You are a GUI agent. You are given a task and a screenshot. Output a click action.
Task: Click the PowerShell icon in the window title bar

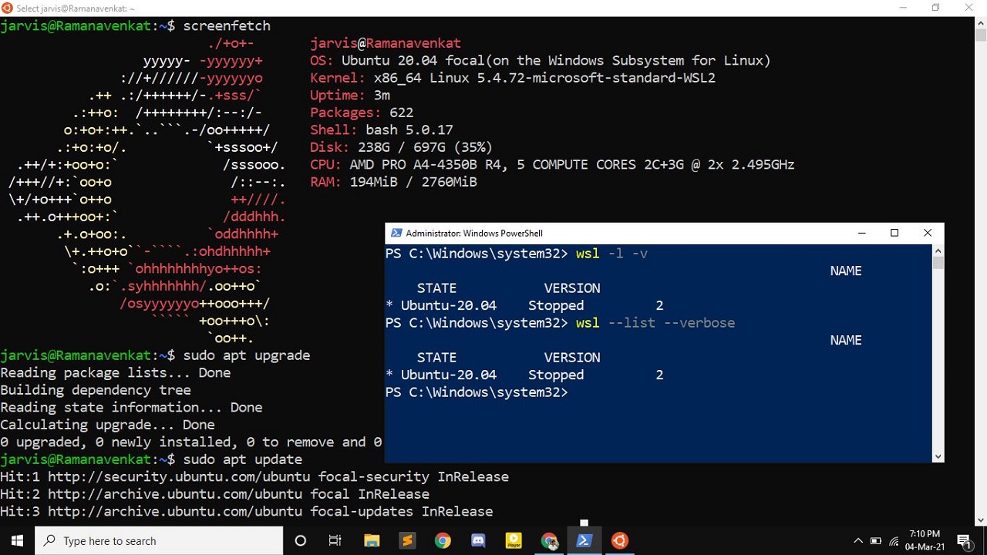point(396,233)
